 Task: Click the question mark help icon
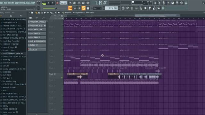pos(168,3)
